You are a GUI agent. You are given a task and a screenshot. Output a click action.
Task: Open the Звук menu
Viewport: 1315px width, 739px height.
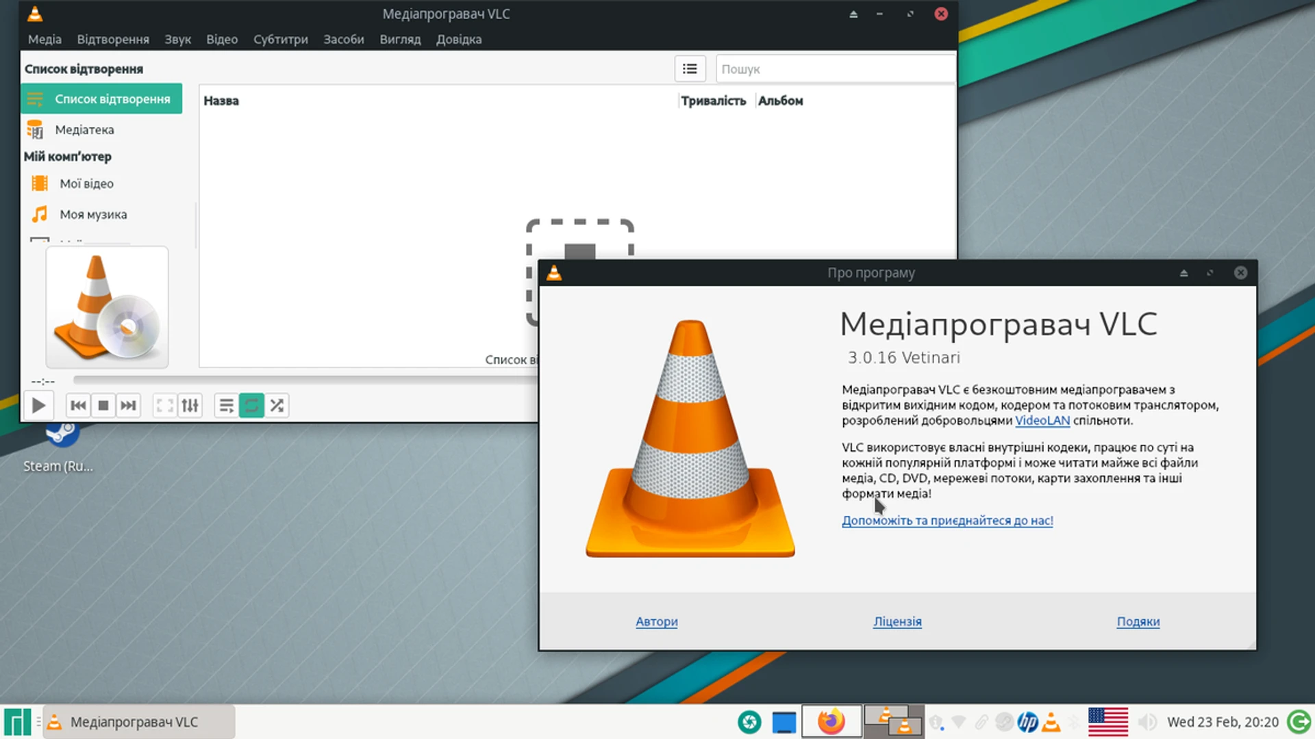[177, 40]
